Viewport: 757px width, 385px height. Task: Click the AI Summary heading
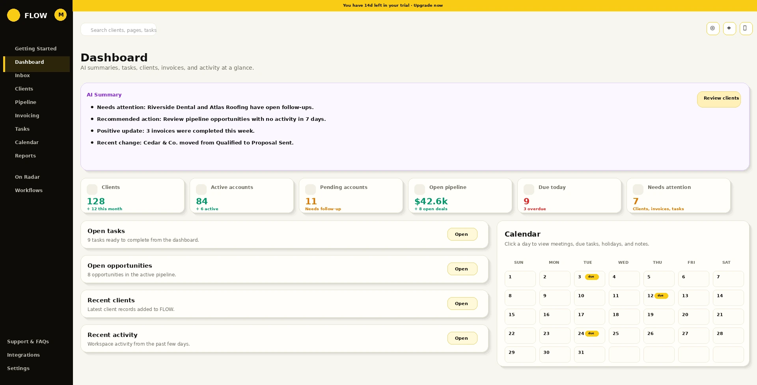pyautogui.click(x=104, y=95)
